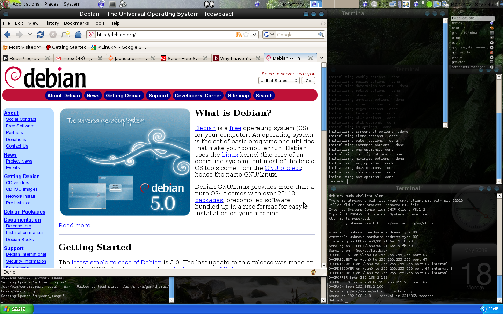The width and height of the screenshot is (503, 314).
Task: Switch to the Inbox (43) Gmail tab
Action: (75, 58)
